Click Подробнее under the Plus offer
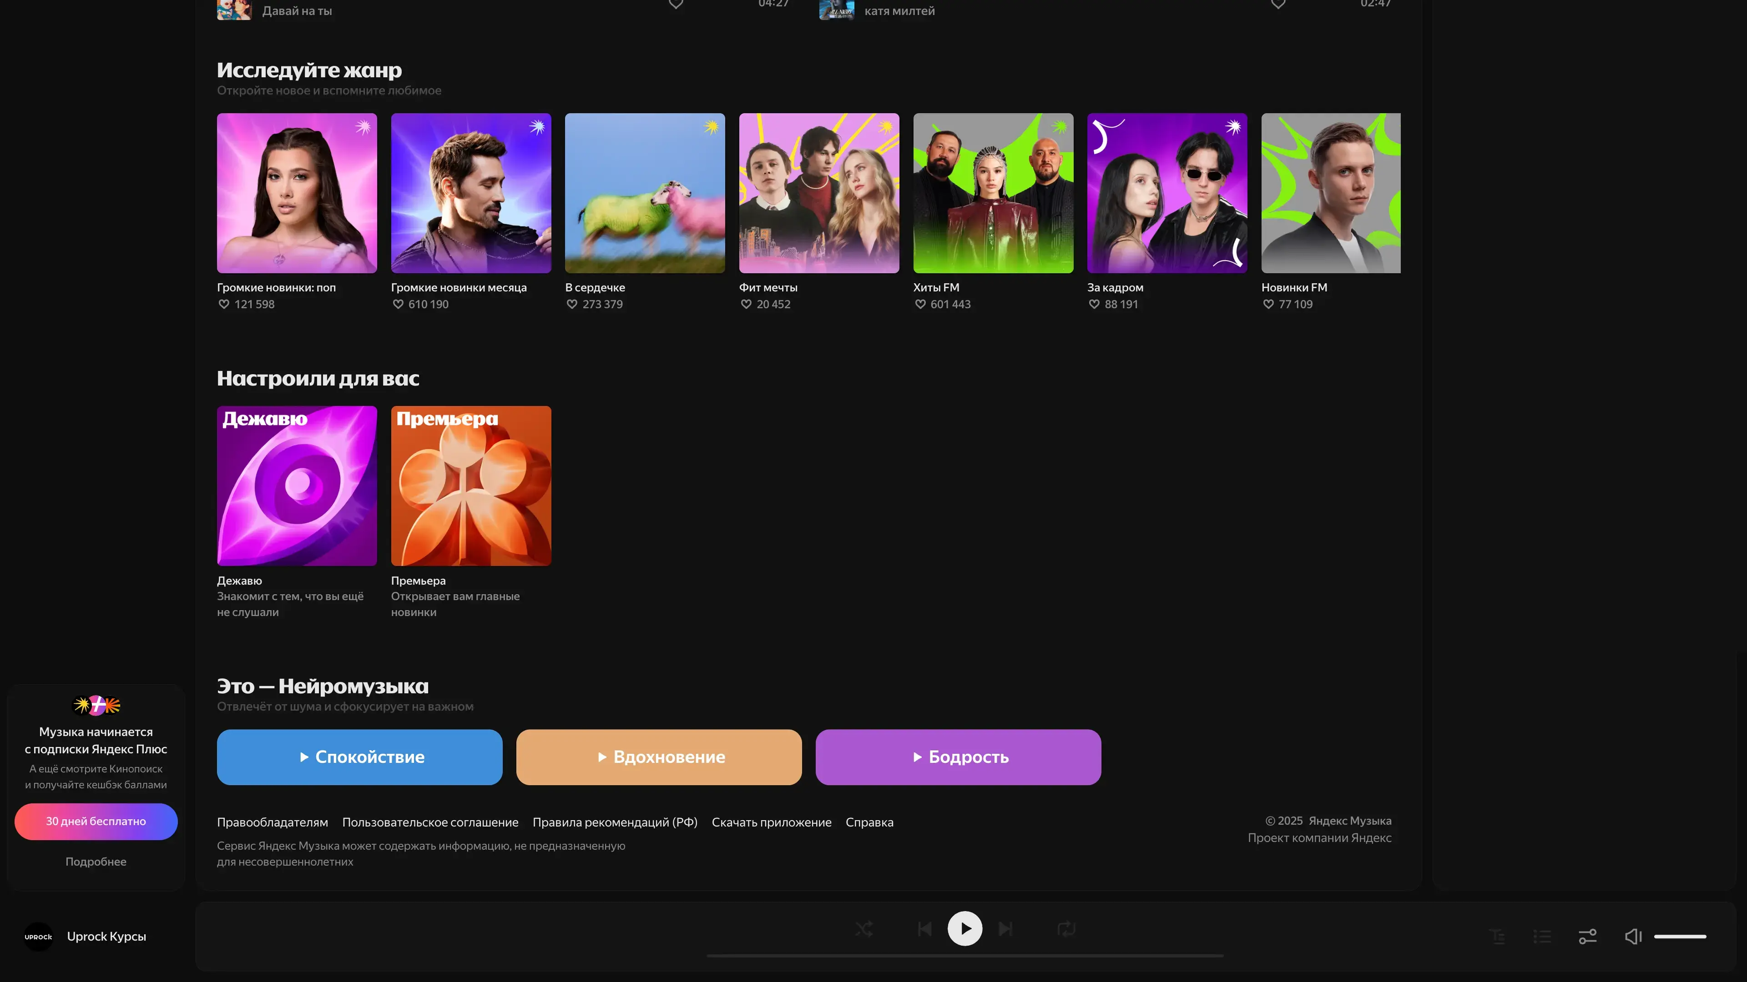This screenshot has width=1747, height=982. click(x=96, y=862)
